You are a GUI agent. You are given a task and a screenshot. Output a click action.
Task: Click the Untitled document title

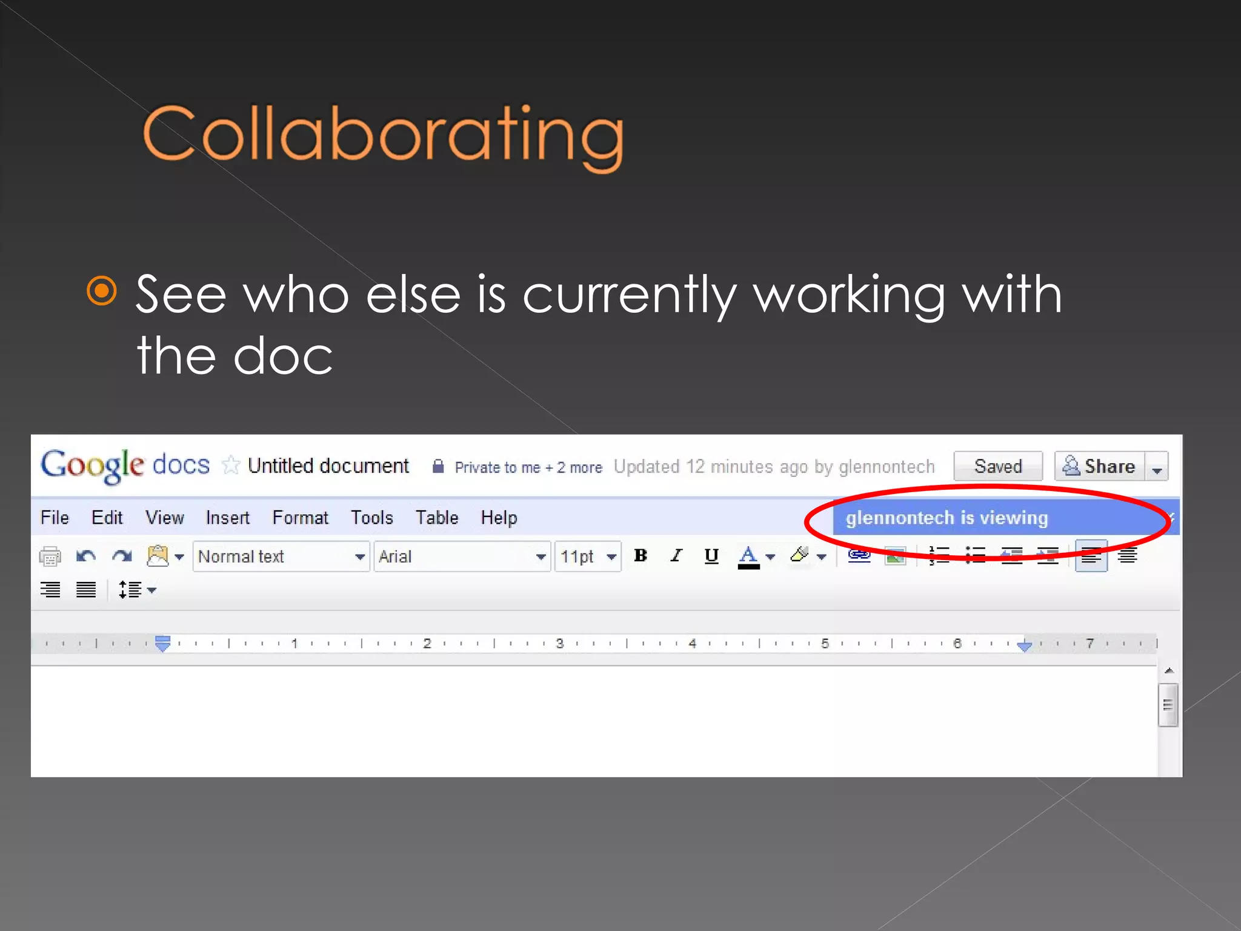328,465
